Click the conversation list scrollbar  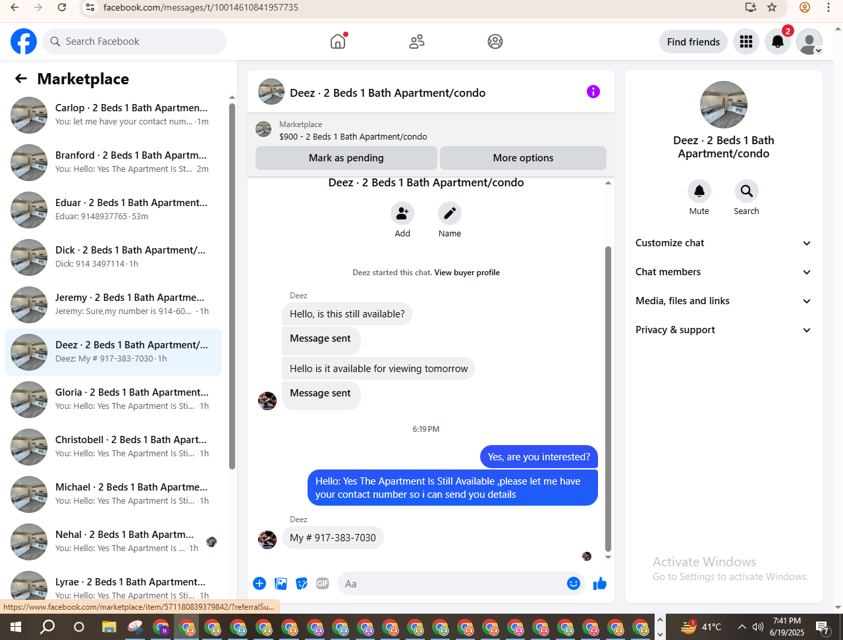tap(232, 286)
